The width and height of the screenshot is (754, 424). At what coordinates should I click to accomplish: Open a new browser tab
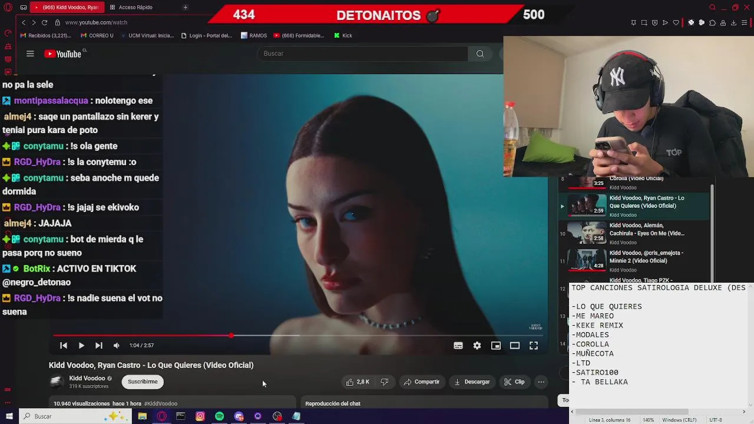point(185,7)
